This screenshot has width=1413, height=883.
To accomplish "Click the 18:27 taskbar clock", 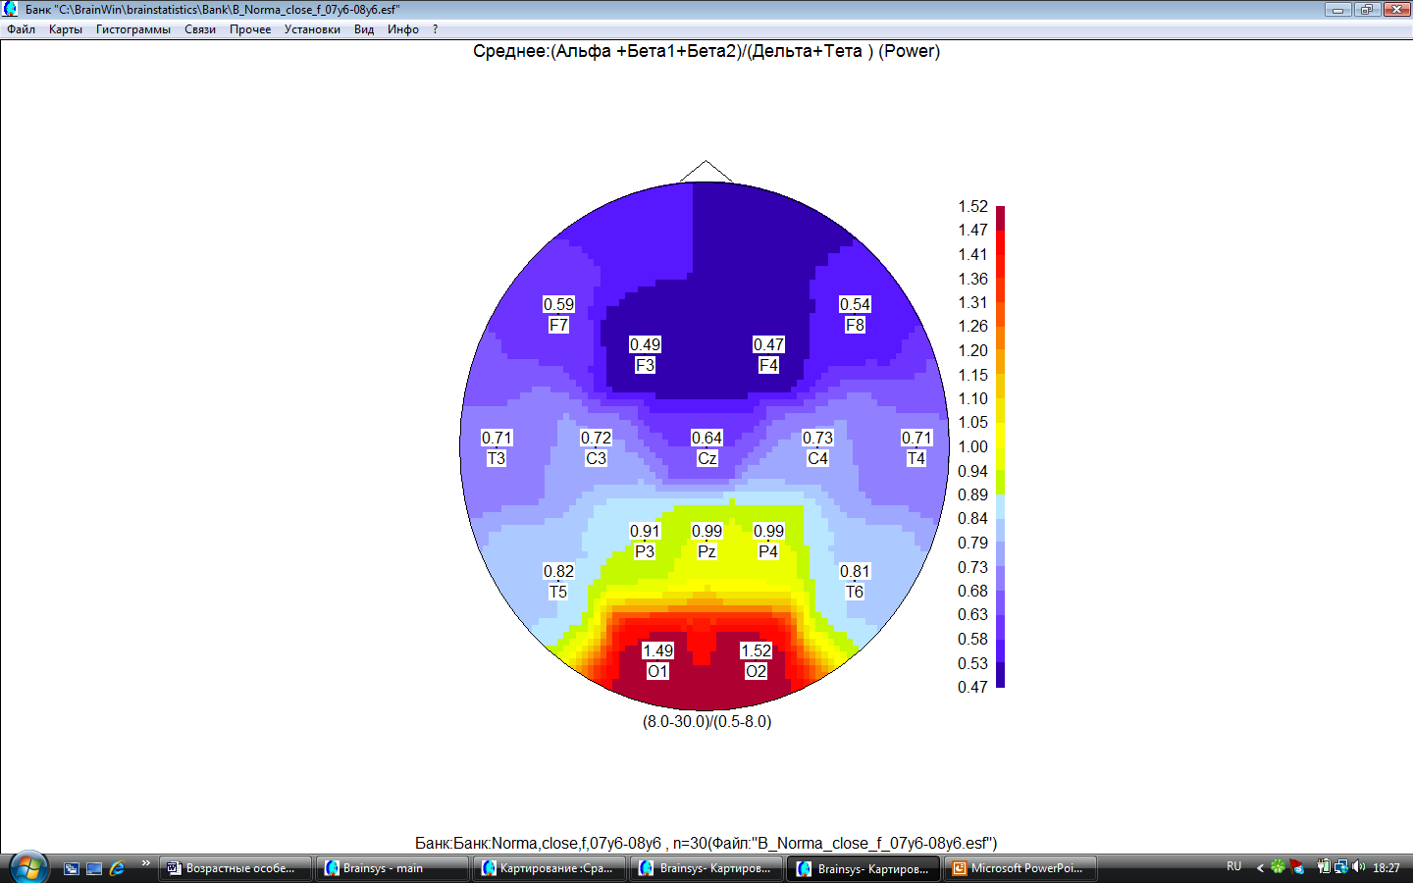I will point(1387,868).
